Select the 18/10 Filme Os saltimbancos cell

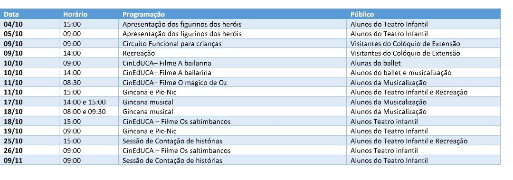coord(232,122)
